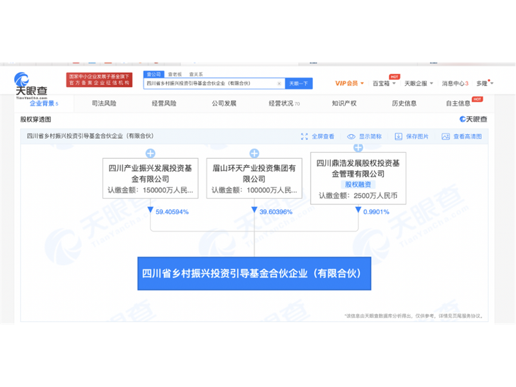516x387 pixels.
Task: Switch to the 公司发展 tab
Action: click(224, 103)
